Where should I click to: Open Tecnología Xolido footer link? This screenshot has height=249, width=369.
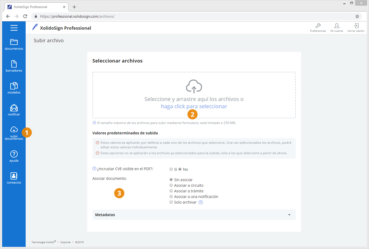(44, 242)
